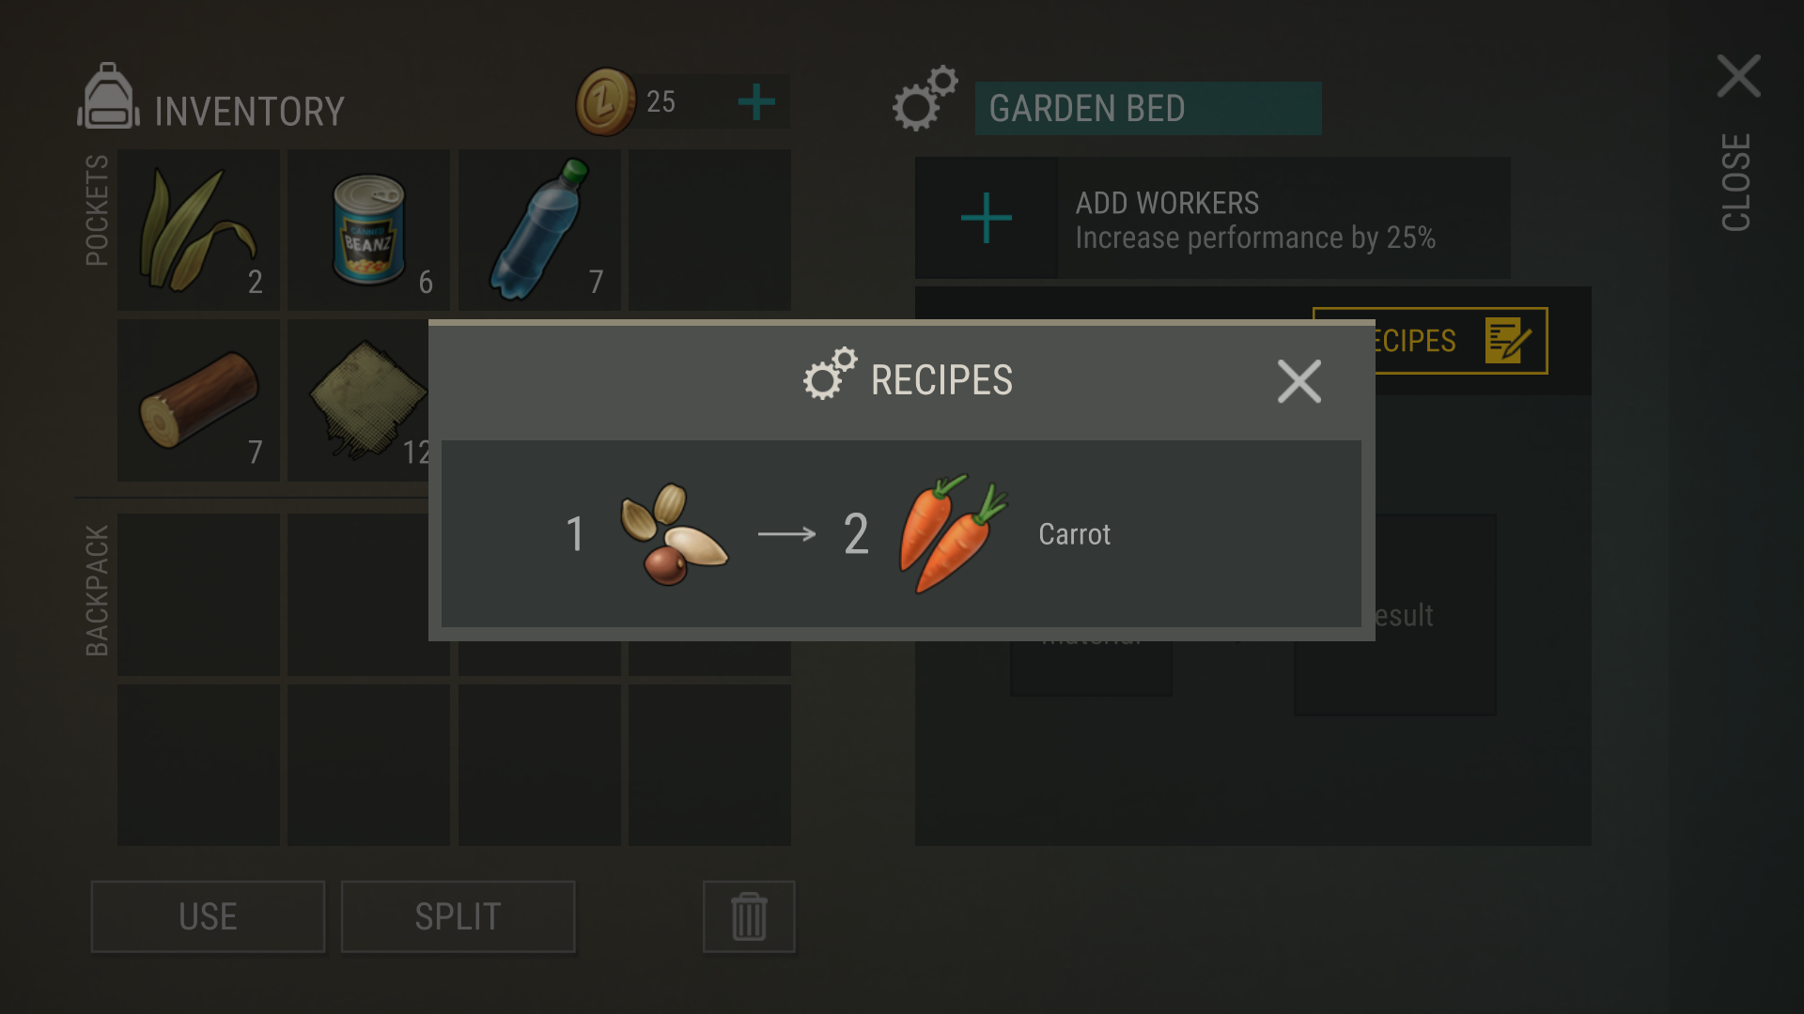Select the empty fourth pocket slot
The image size is (1804, 1014).
point(709,230)
